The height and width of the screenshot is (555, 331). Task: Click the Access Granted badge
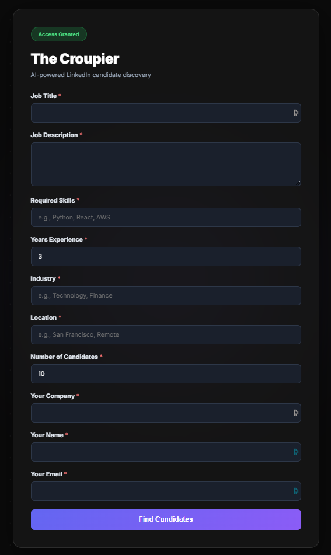59,34
